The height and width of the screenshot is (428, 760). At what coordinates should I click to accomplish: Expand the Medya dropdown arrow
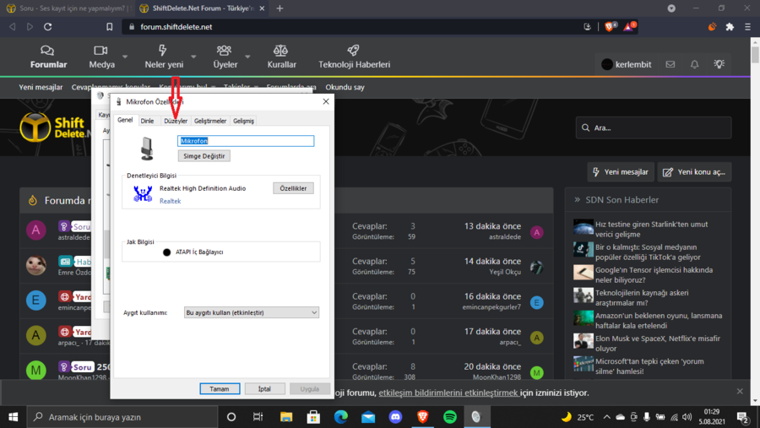click(x=125, y=57)
